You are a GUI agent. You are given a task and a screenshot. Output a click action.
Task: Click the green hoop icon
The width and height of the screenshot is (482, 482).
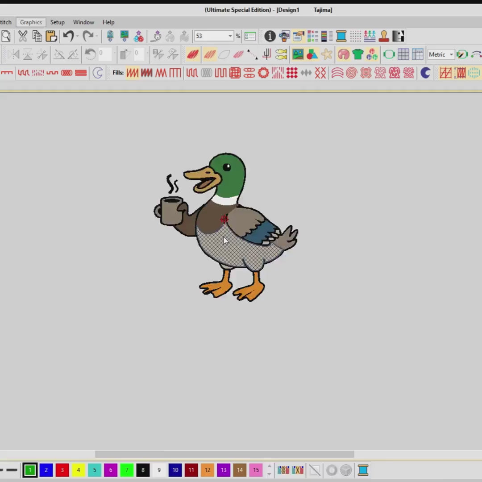point(389,54)
